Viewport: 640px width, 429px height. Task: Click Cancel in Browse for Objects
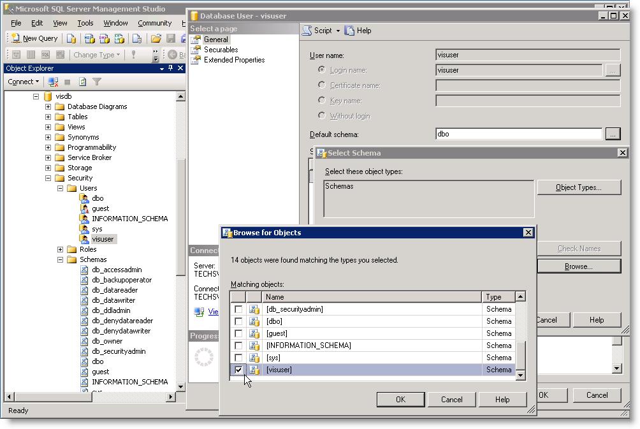(451, 400)
